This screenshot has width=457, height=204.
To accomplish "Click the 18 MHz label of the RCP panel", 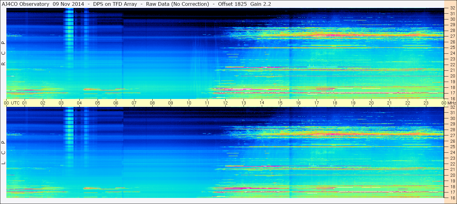I will click(x=452, y=87).
